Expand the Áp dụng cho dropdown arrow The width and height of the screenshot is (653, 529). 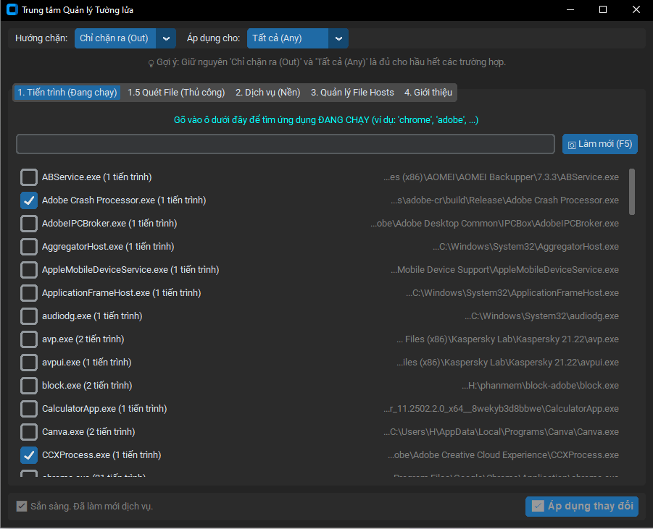click(x=338, y=38)
